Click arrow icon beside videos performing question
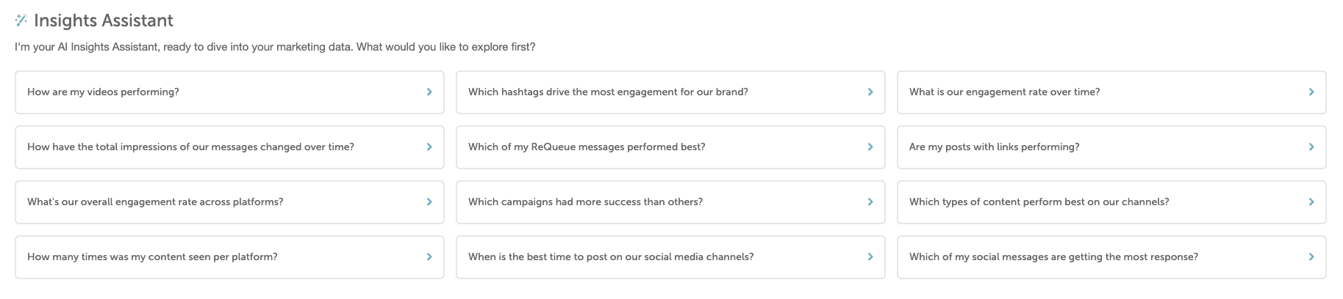Viewport: 1343px width, 299px height. point(429,92)
